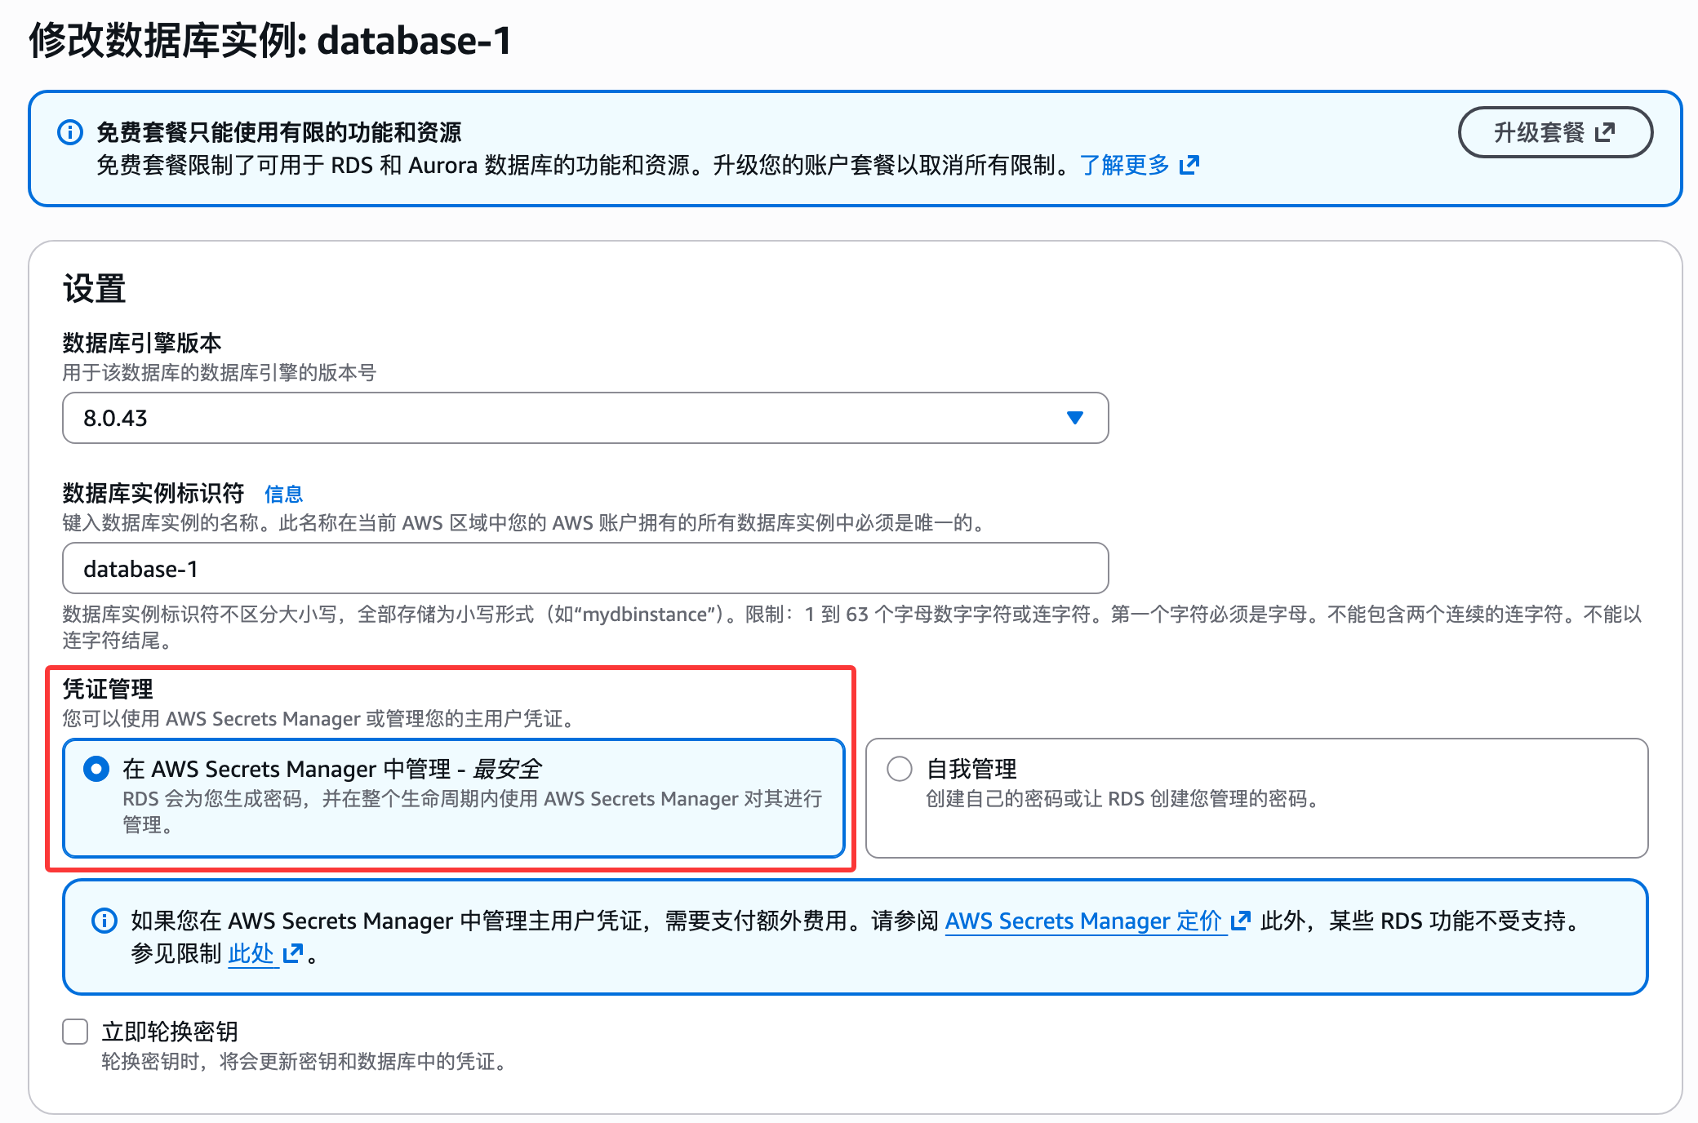The image size is (1698, 1123).
Task: Click the external link icon on 升级套餐 button
Action: pyautogui.click(x=1605, y=132)
